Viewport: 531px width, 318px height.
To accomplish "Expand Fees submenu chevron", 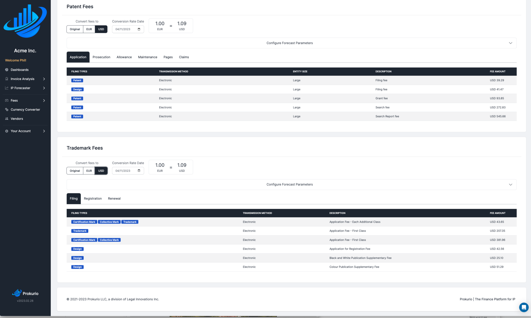I will [44, 100].
